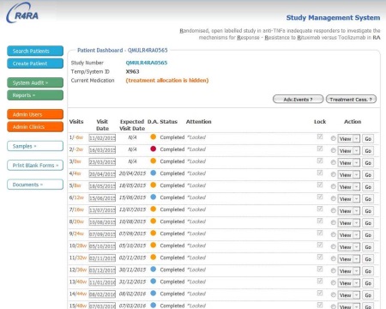
Task: Click the blue D.A. dot for visit 4/4w
Action: 154,173
